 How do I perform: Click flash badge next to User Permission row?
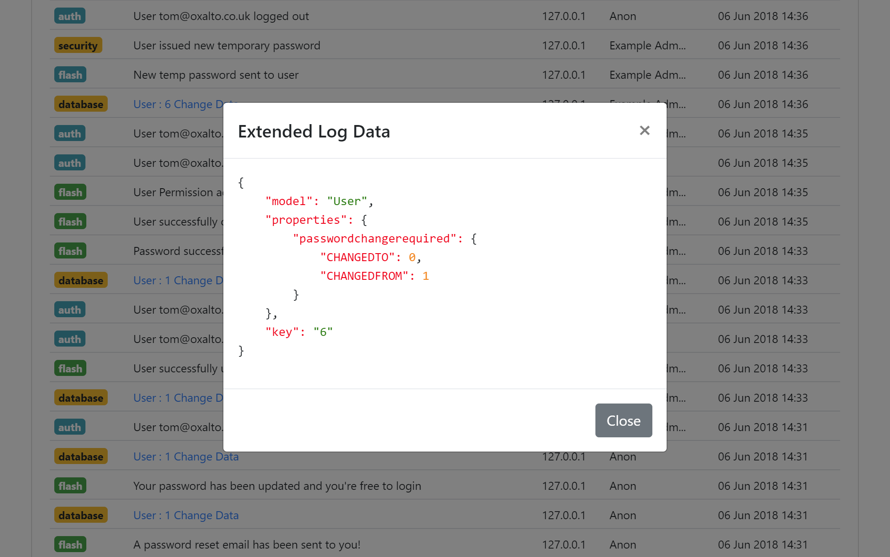70,192
